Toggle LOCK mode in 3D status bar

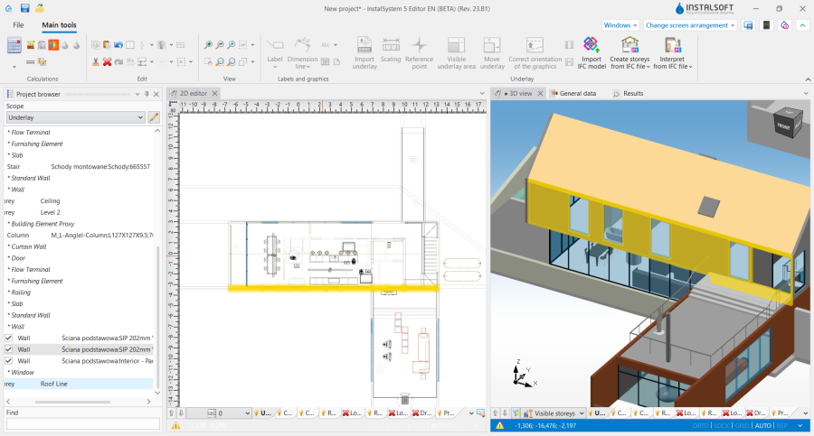pyautogui.click(x=722, y=426)
